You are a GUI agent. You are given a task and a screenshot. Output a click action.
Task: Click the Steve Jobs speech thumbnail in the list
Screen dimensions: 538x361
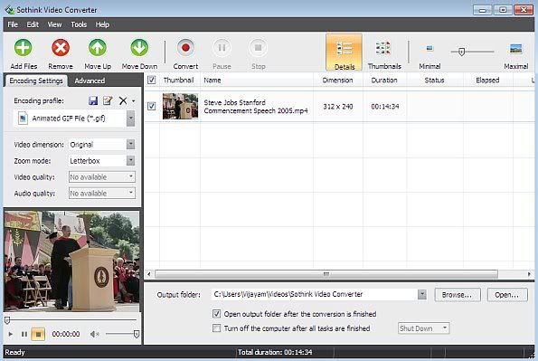pos(180,106)
